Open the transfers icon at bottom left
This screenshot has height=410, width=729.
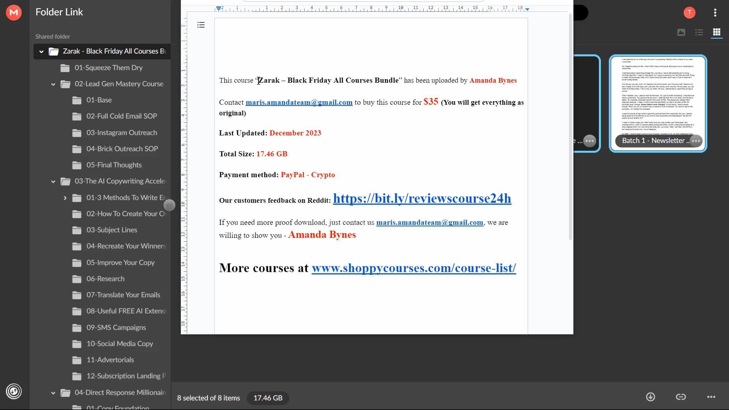pos(14,391)
